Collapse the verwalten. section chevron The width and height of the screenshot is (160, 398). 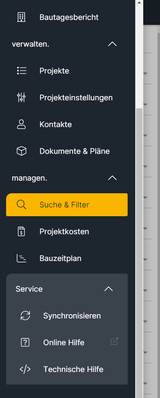(112, 44)
